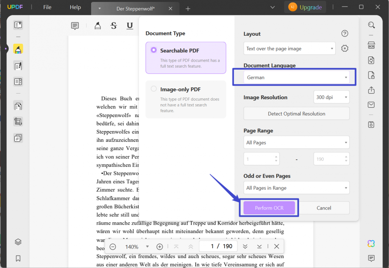This screenshot has height=268, width=389.
Task: Open the Share icon in right sidebar
Action: pyautogui.click(x=371, y=90)
